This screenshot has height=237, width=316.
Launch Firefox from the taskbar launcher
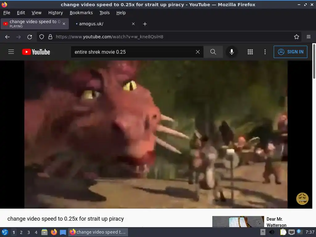coord(54,232)
